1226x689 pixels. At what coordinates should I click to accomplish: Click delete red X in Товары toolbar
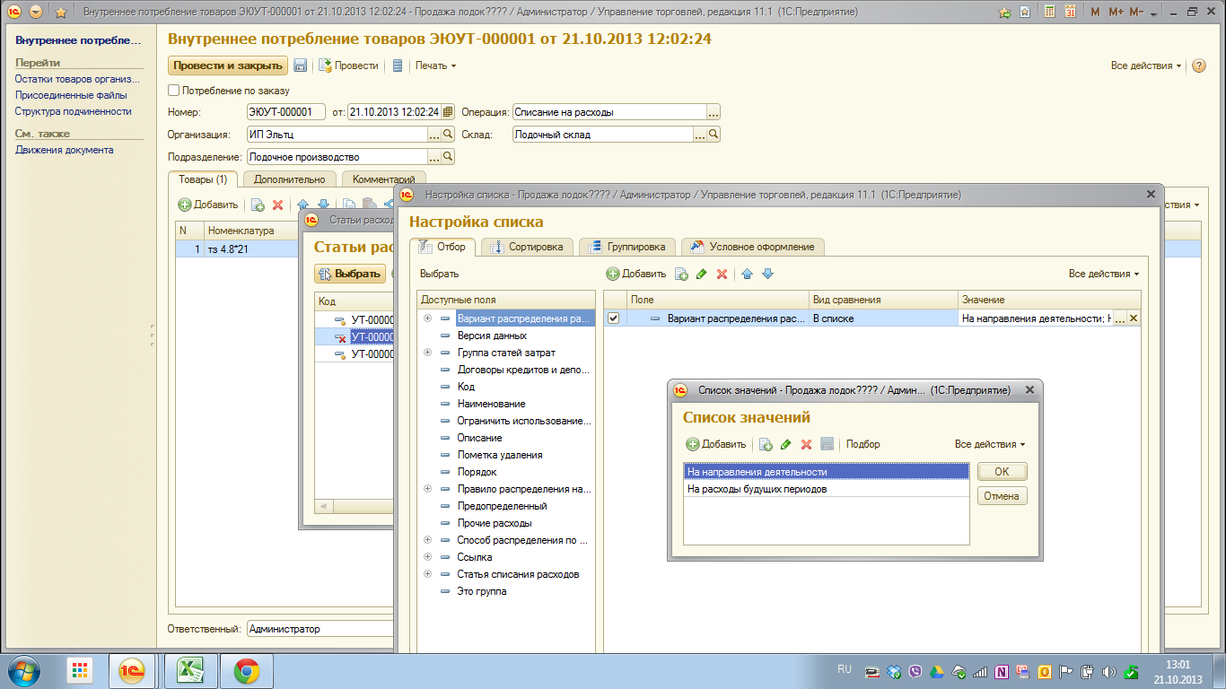click(277, 205)
